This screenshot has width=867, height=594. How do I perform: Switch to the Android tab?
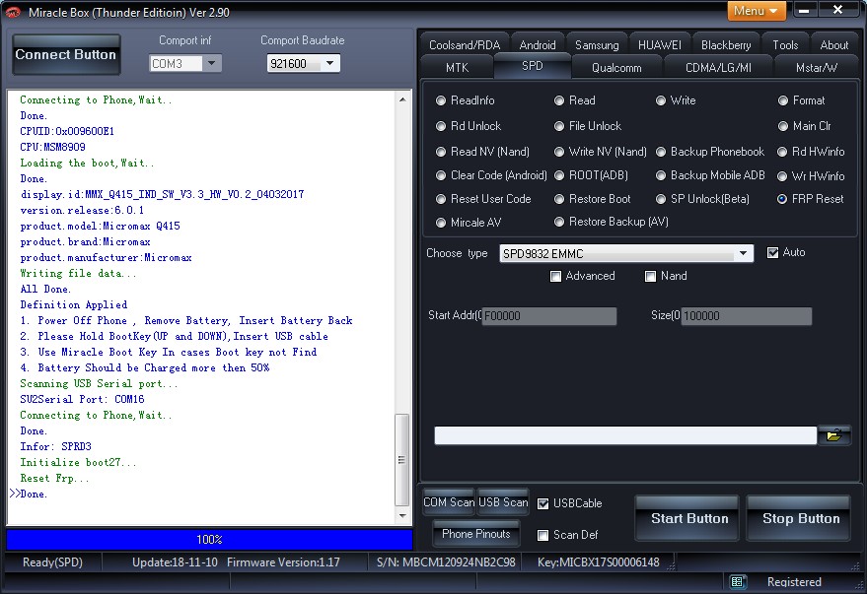(537, 44)
